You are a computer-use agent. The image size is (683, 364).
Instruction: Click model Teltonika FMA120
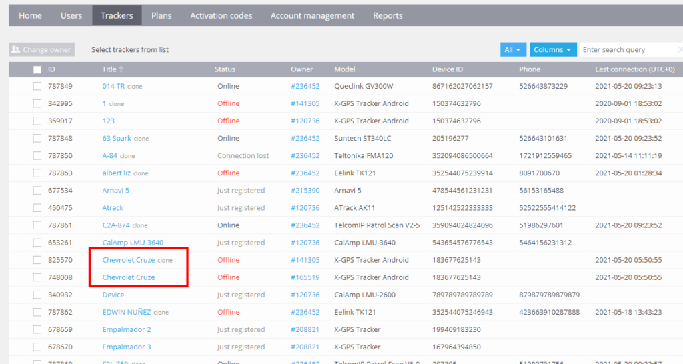coord(364,156)
